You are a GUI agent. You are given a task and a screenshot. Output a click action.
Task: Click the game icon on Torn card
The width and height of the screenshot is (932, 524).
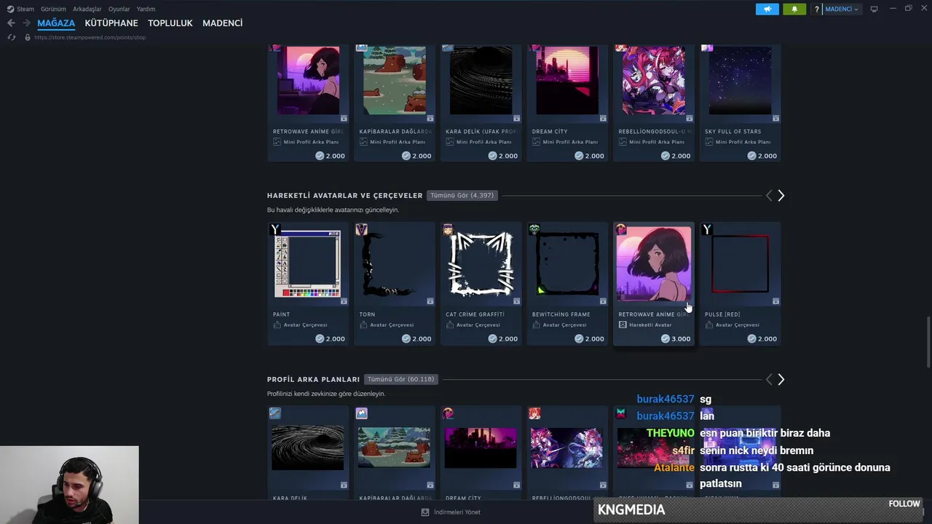(361, 230)
